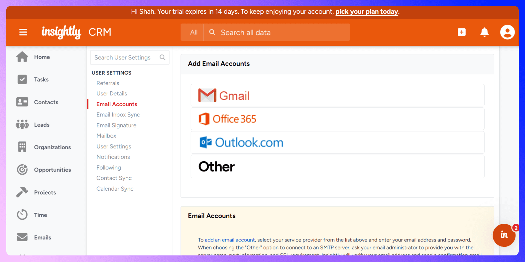Select Email Accounts settings item
The image size is (525, 262).
click(117, 104)
